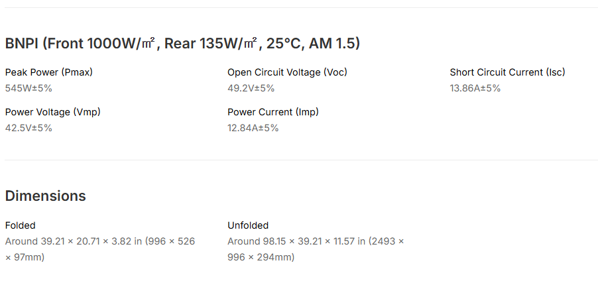Image resolution: width=598 pixels, height=283 pixels.
Task: Select the 42.5V±5% value
Action: (x=28, y=128)
